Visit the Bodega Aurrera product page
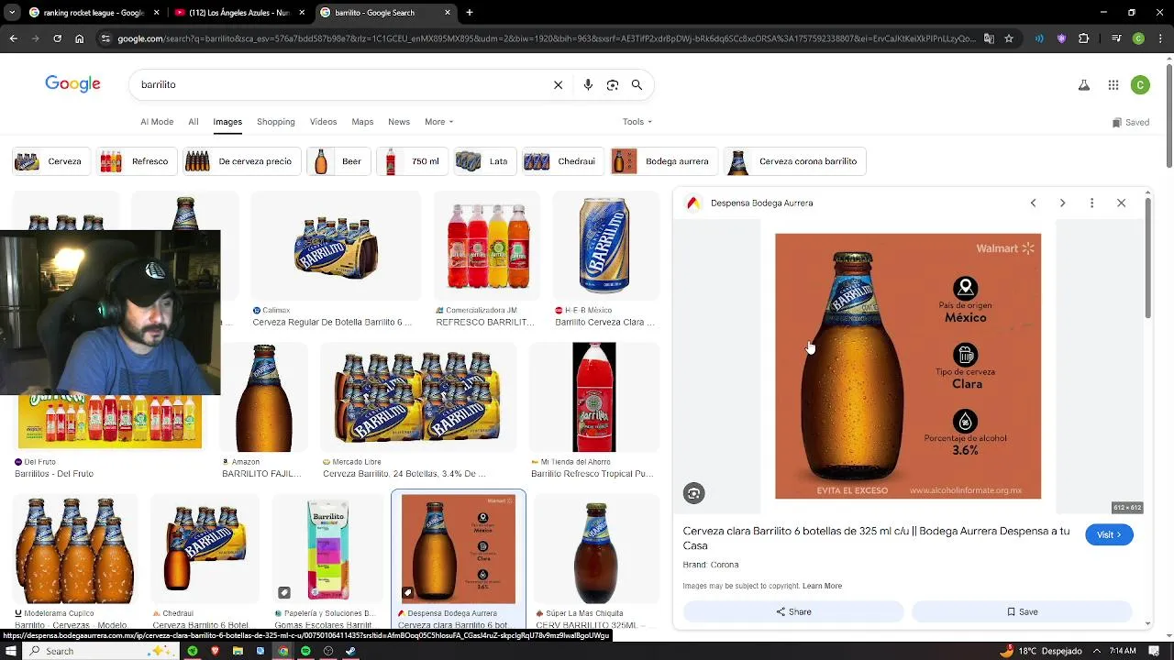Image resolution: width=1174 pixels, height=660 pixels. (x=1109, y=534)
